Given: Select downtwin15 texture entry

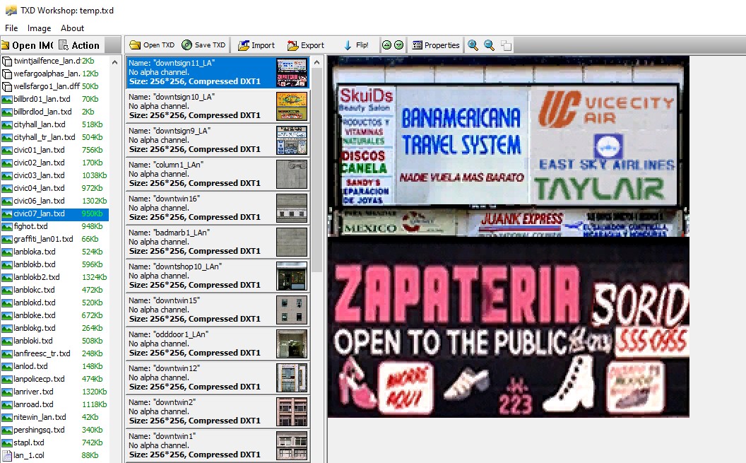Looking at the screenshot, I should [218, 310].
